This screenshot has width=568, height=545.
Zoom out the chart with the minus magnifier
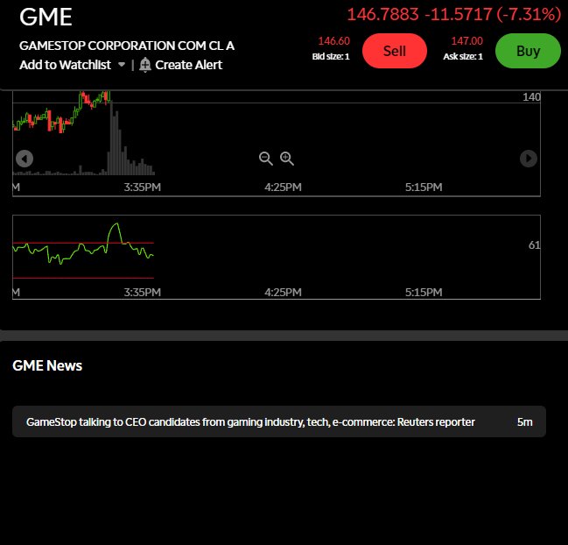tap(266, 159)
